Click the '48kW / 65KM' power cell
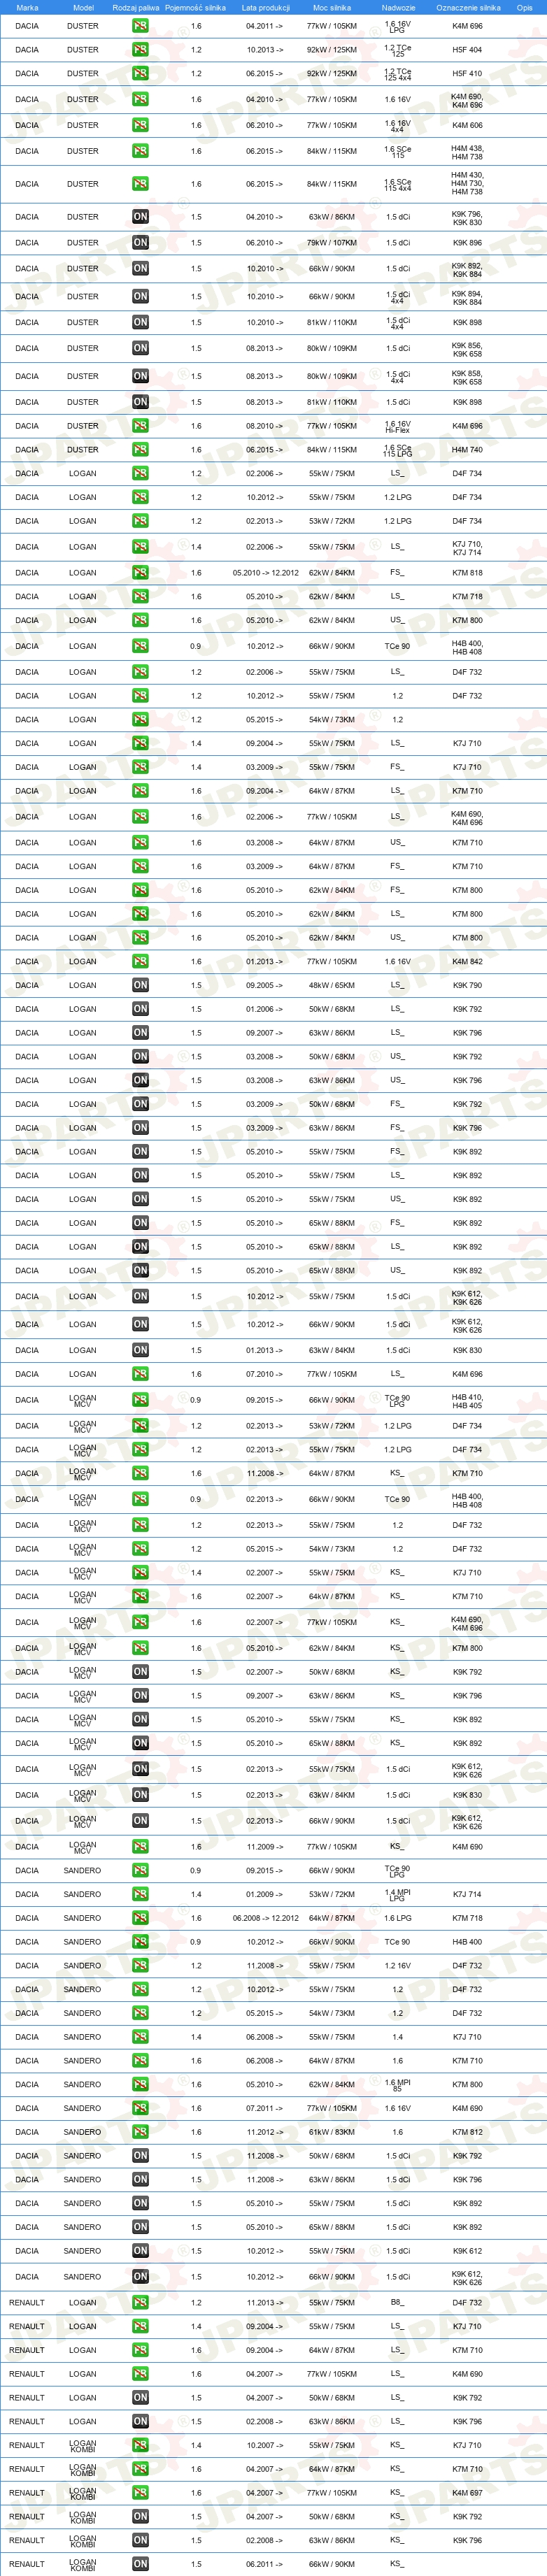The width and height of the screenshot is (547, 2576). click(x=331, y=985)
